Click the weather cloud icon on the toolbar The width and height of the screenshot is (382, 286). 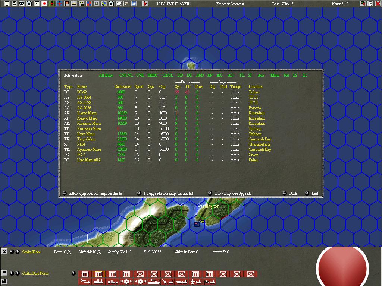134,3
